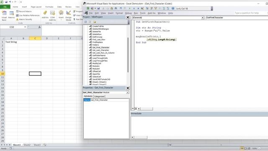Viewport: 268px width, 151px height.
Task: Click the Add-Ins button in Excel ribbon
Action: pyautogui.click(x=45, y=15)
